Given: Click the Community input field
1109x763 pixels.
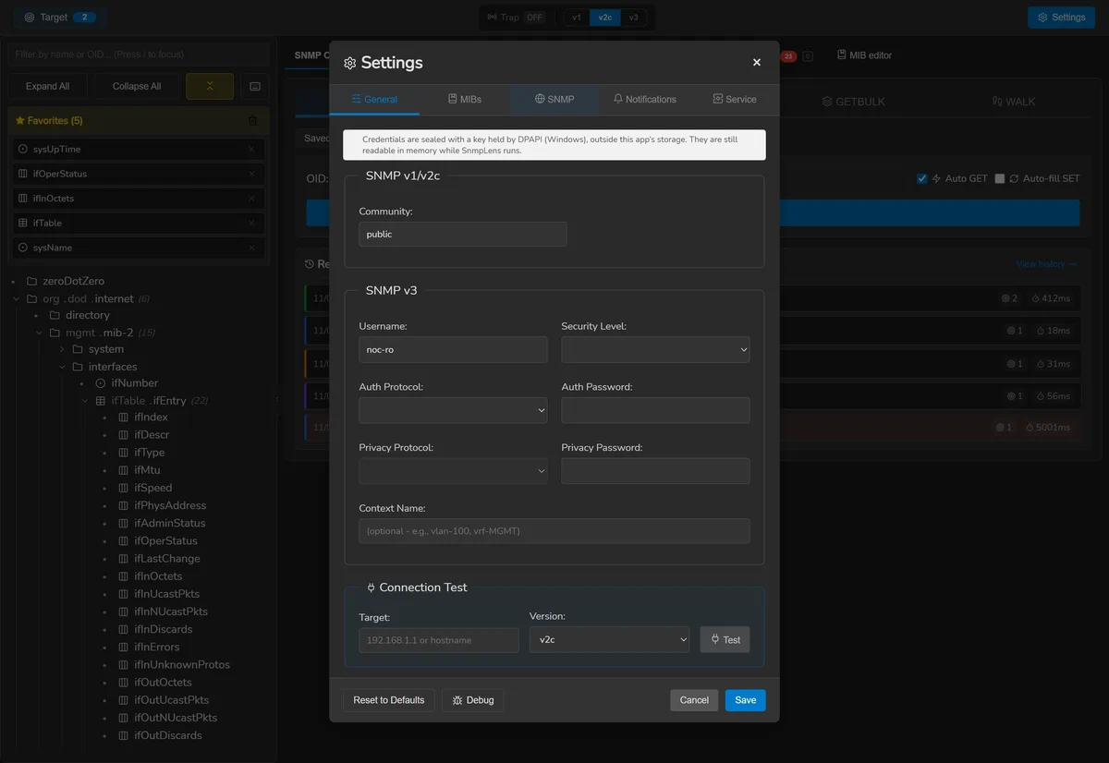Looking at the screenshot, I should point(463,234).
